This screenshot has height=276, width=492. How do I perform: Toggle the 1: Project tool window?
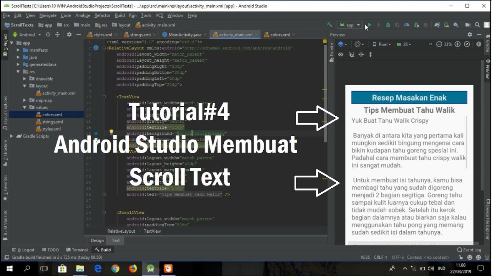[5, 45]
